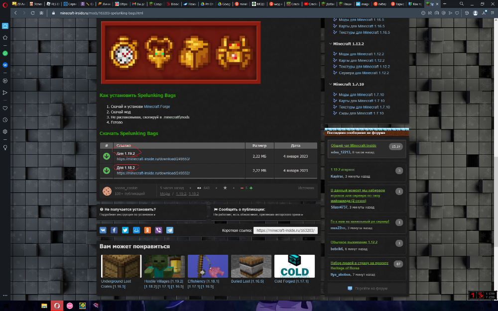The height and width of the screenshot is (311, 498).
Task: Open 'Моды для Minecraft 1.12.2' link
Action: (362, 54)
